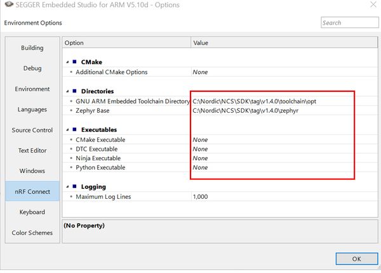381x273 pixels.
Task: Switch to the Color Schemes category
Action: (32, 232)
